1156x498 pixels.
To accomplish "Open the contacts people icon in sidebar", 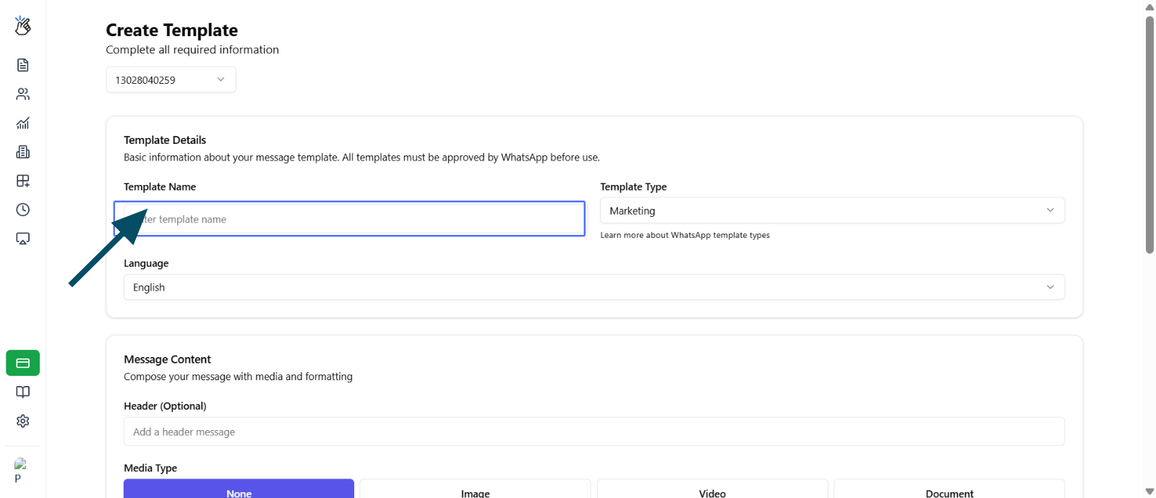I will tap(23, 94).
